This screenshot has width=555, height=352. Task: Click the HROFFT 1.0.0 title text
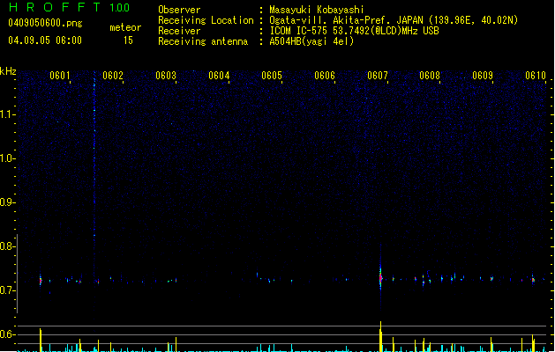click(69, 7)
